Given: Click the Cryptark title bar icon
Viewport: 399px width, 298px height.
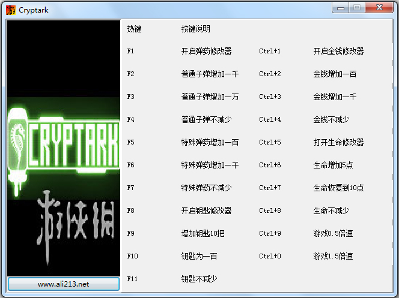Looking at the screenshot, I should pos(11,10).
